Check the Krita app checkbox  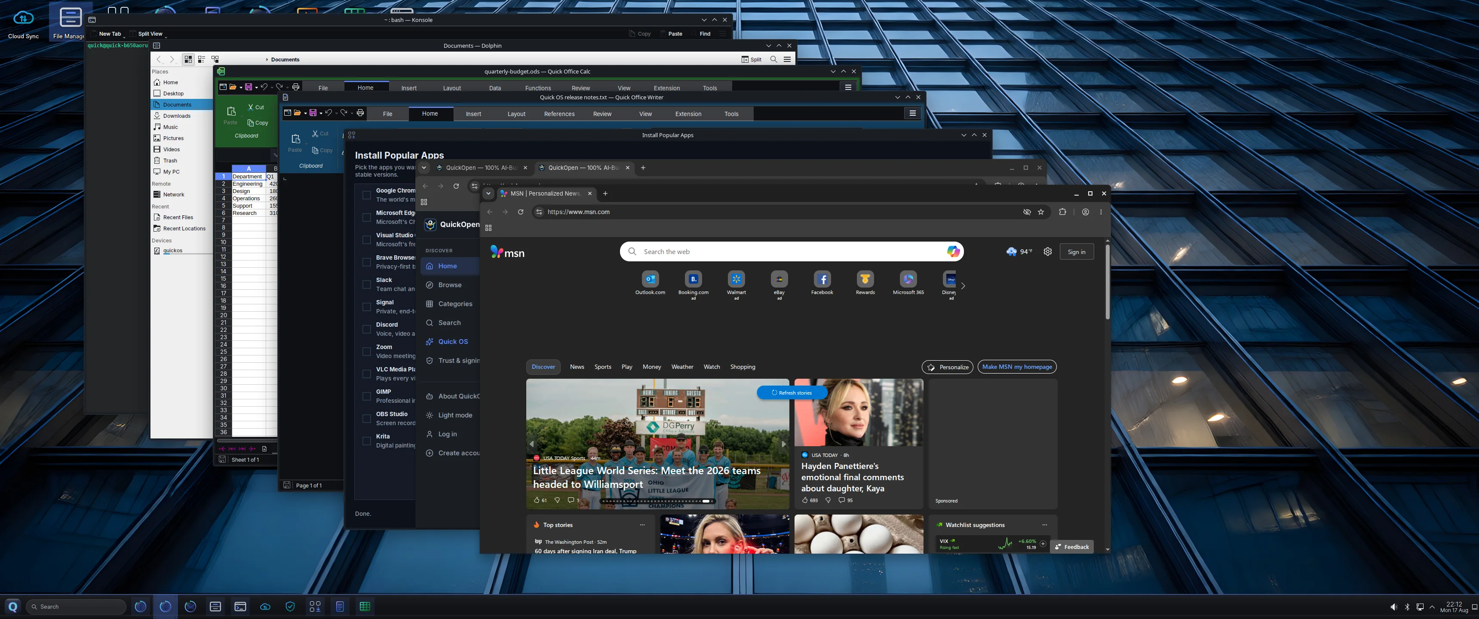(x=366, y=441)
